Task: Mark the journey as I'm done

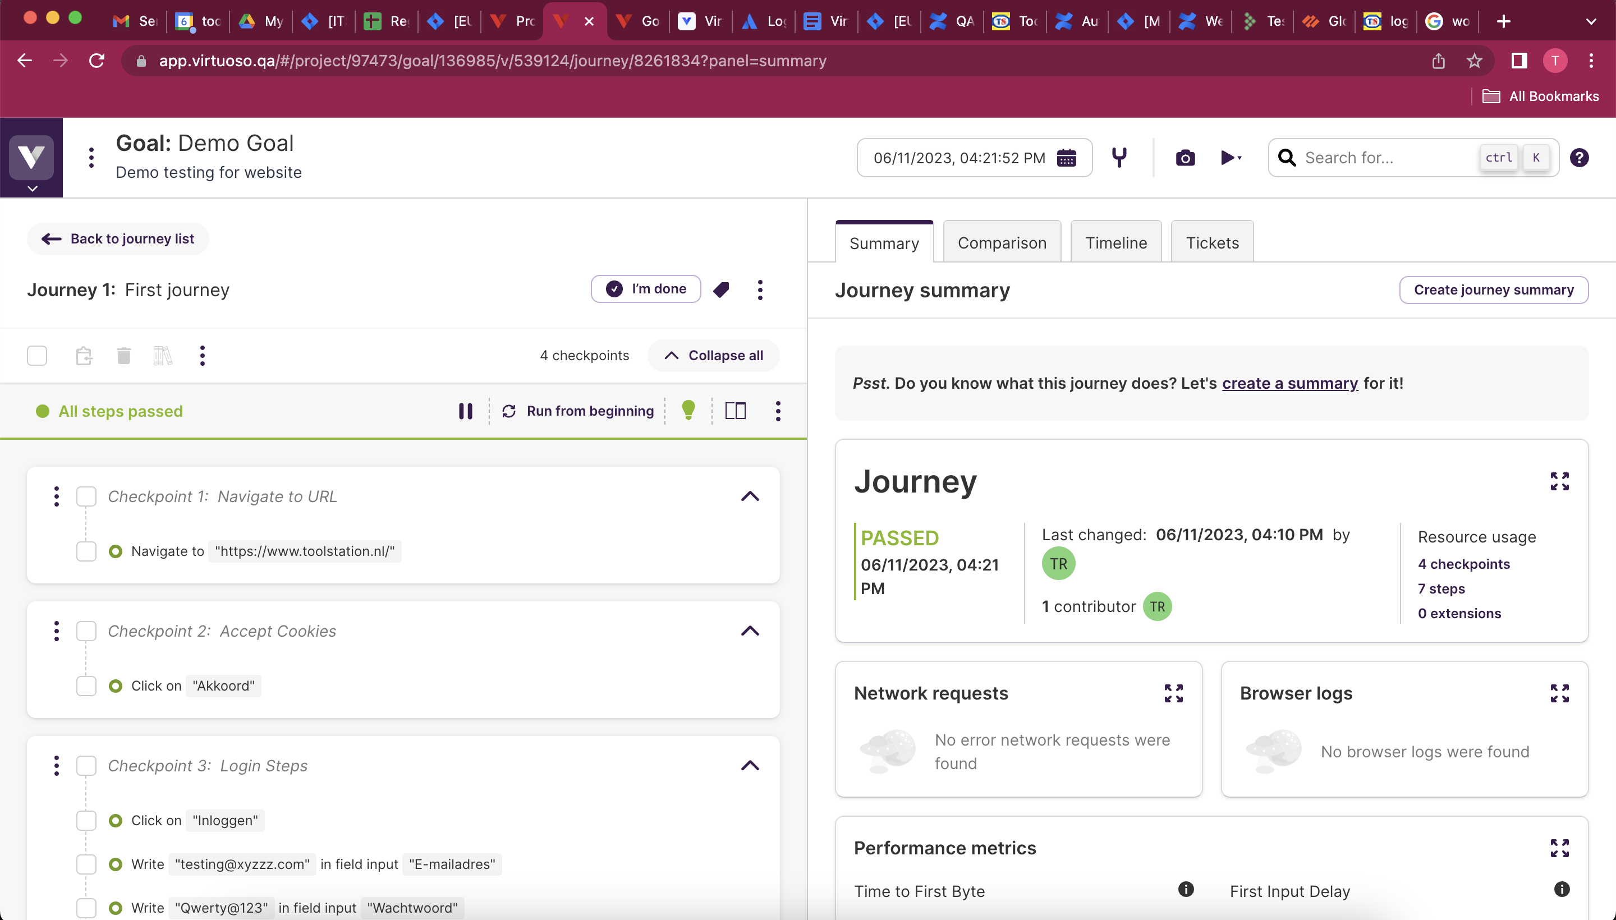Action: (645, 289)
